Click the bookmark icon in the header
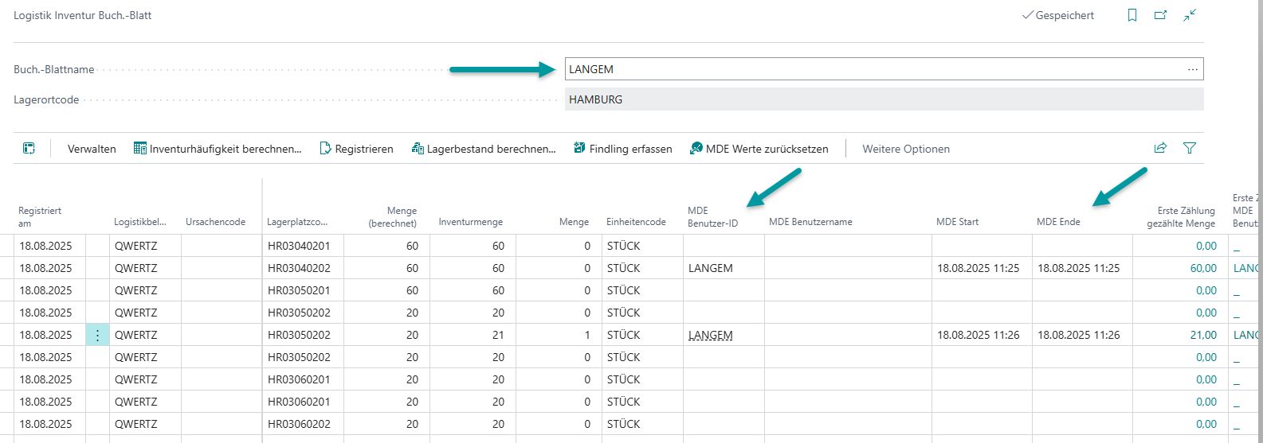This screenshot has height=443, width=1263. pos(1132,15)
